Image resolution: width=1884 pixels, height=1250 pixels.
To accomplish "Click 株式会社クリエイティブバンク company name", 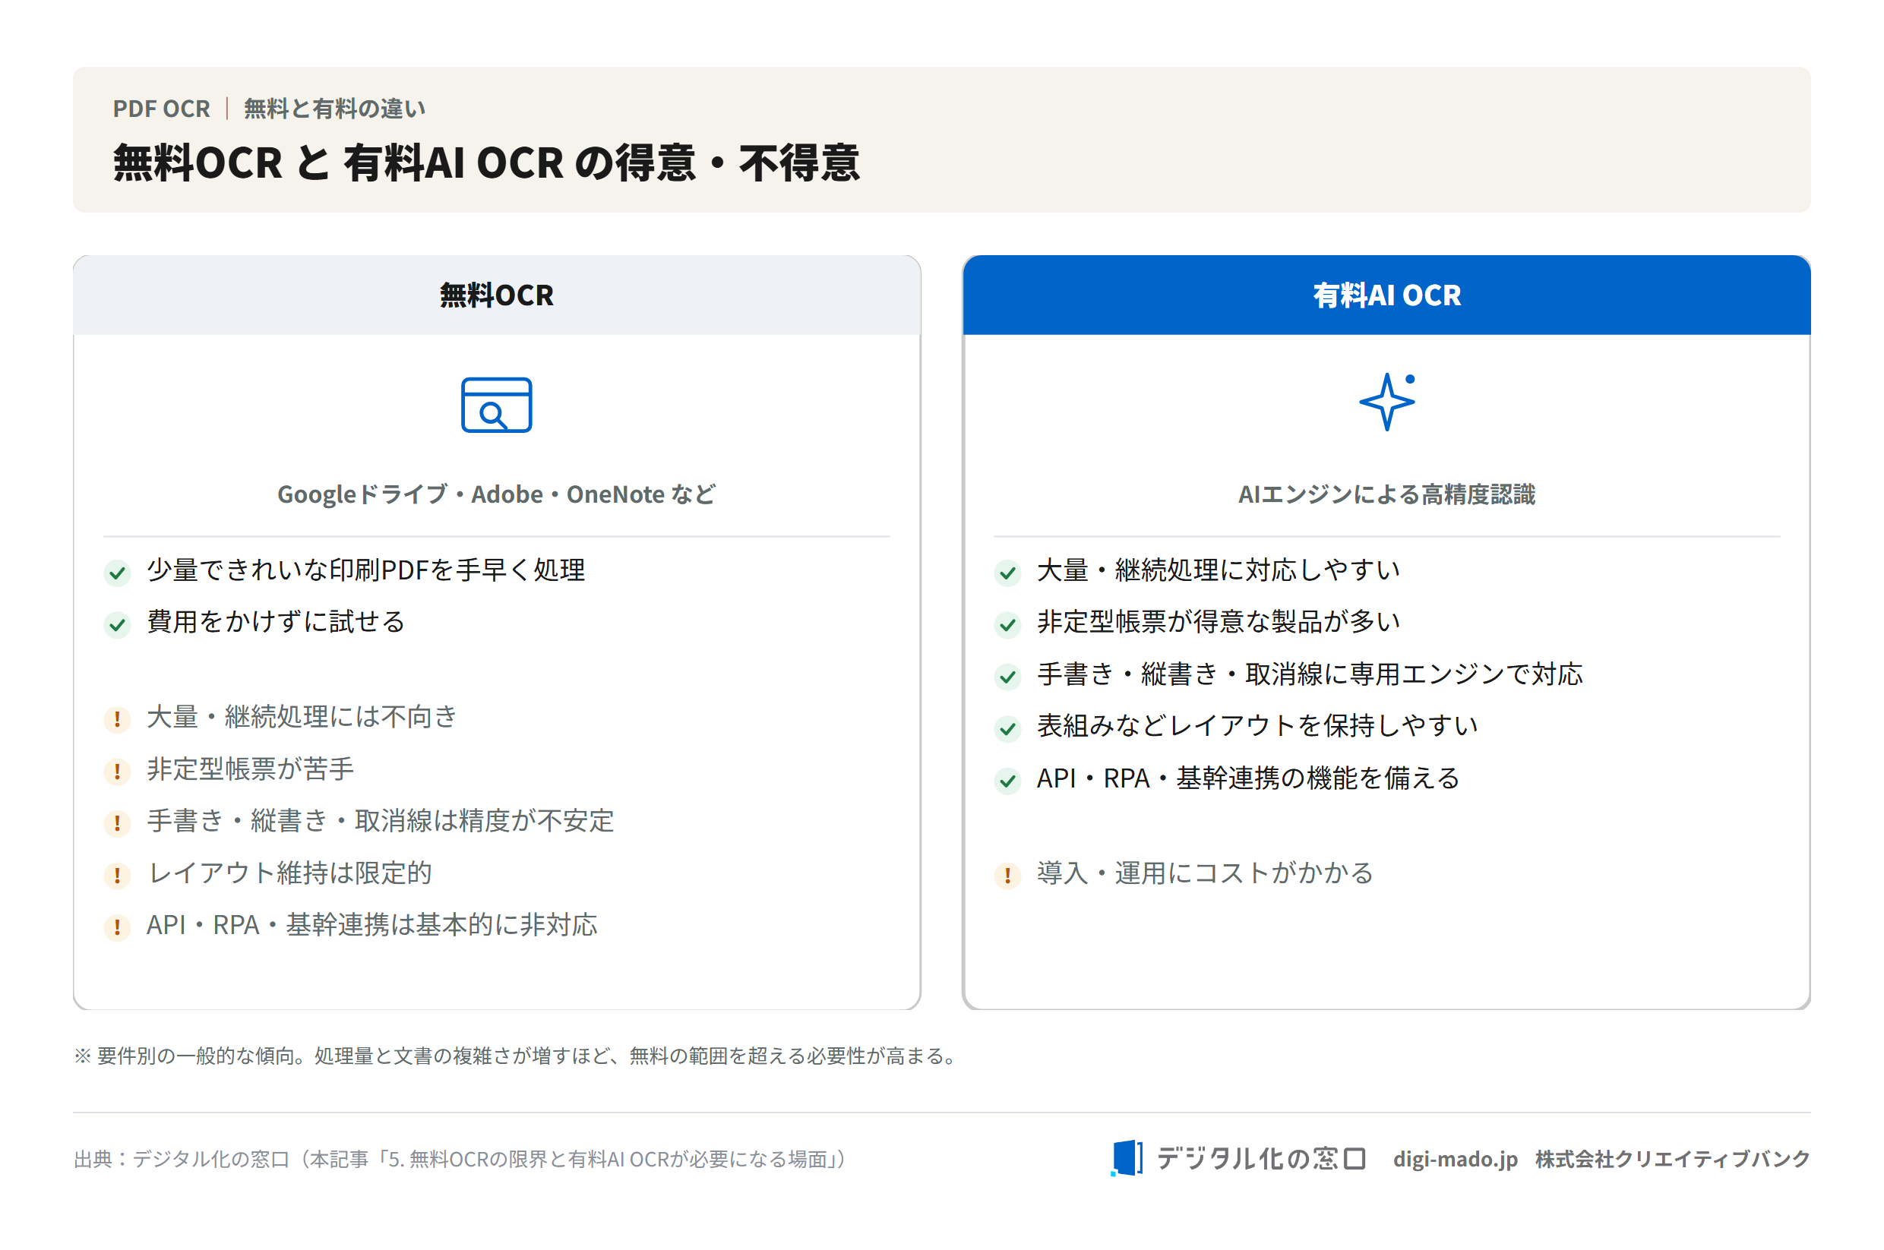I will pos(1673,1158).
